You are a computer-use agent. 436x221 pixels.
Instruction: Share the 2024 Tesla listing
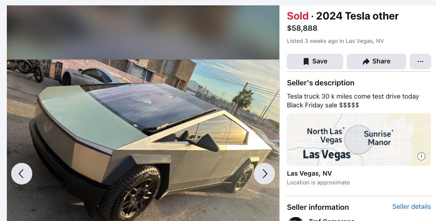pos(376,61)
